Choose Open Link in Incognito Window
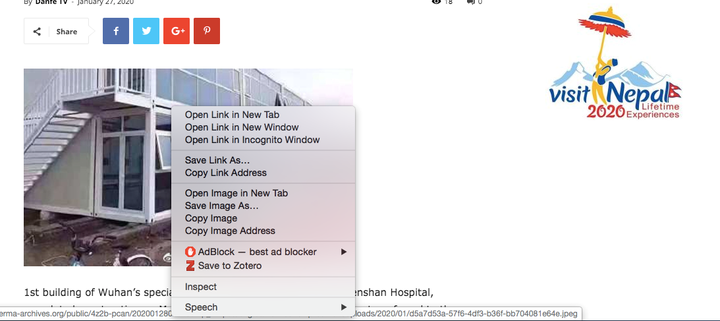Viewport: 720px width, 321px height. 263,140
